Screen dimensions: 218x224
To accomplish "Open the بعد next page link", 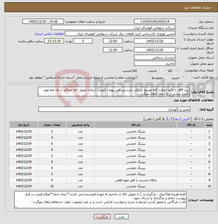I will click(x=176, y=119).
